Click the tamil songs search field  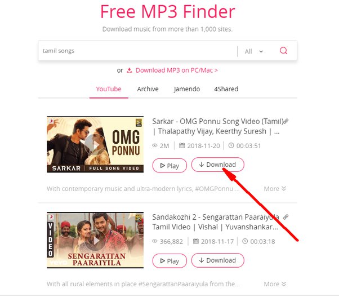click(137, 51)
